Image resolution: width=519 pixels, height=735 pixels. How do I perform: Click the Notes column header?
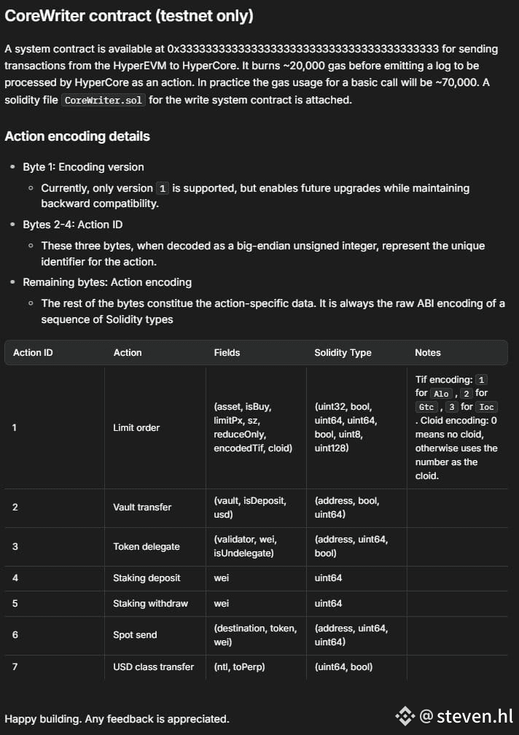(428, 352)
